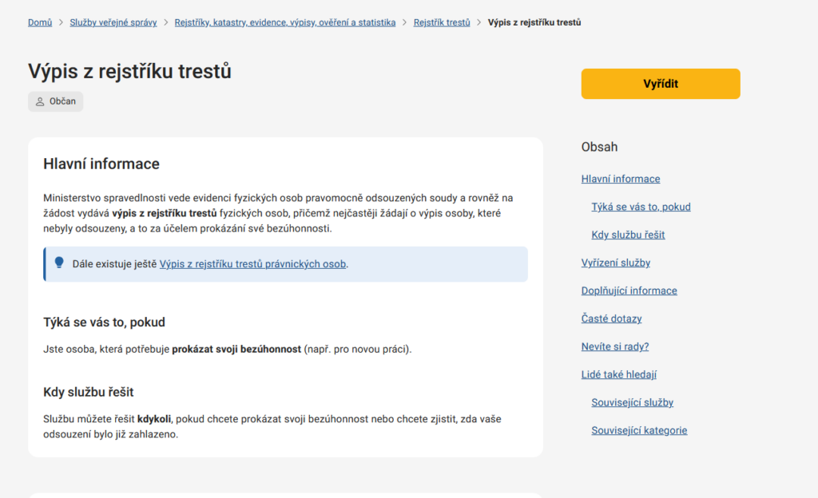This screenshot has width=818, height=498.
Task: Jump to Lidé také hledají section
Action: coord(619,374)
